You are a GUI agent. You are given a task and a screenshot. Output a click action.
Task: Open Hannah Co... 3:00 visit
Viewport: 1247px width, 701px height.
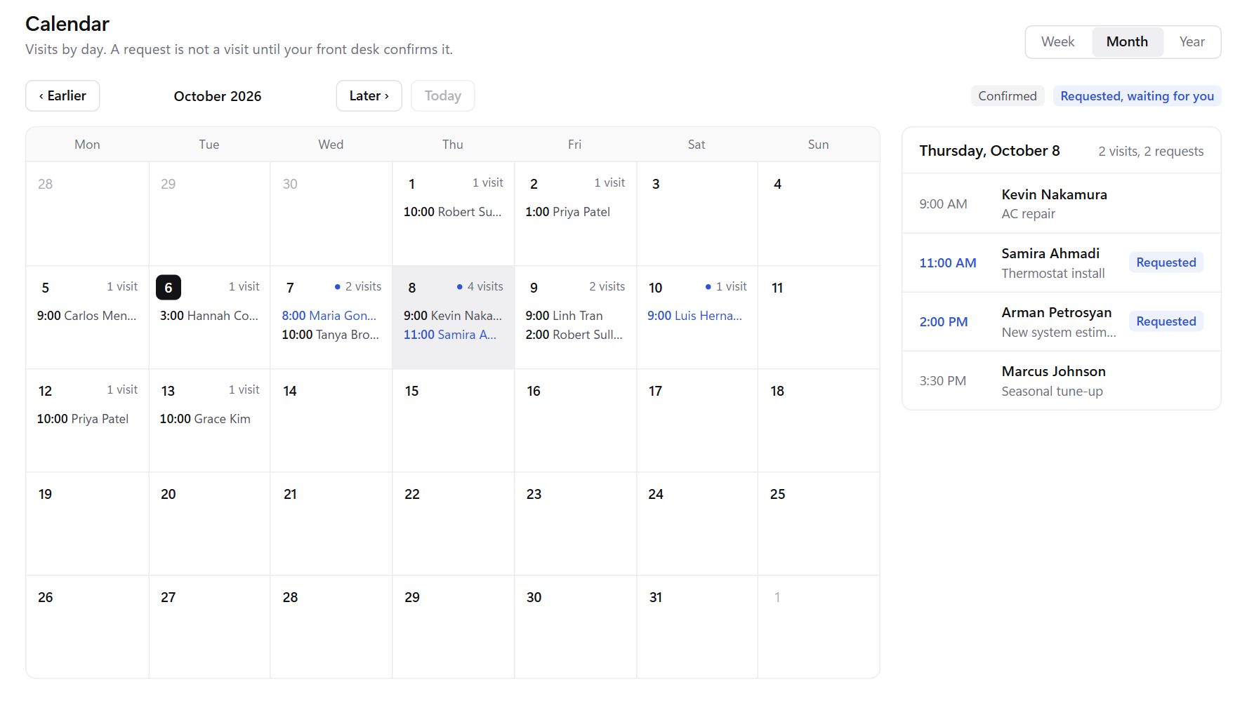click(209, 316)
